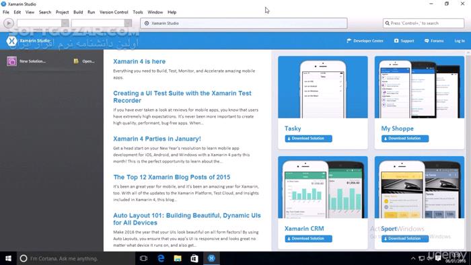Open the Edit menu
This screenshot has height=265, width=471.
[x=17, y=12]
